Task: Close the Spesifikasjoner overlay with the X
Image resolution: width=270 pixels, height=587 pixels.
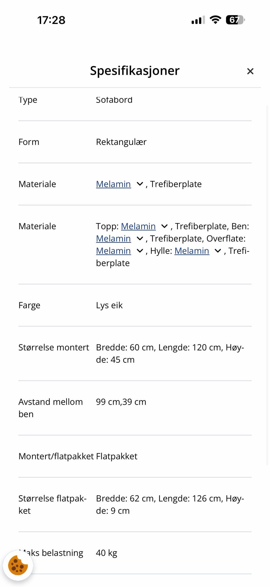Action: [x=250, y=71]
